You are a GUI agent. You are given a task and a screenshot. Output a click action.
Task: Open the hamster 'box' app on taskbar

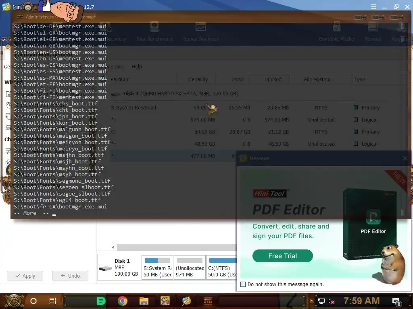(x=165, y=301)
